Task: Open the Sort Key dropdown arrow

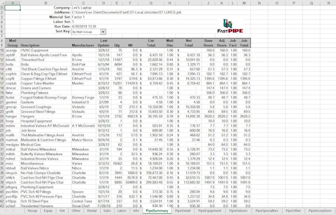Action: [x=103, y=32]
